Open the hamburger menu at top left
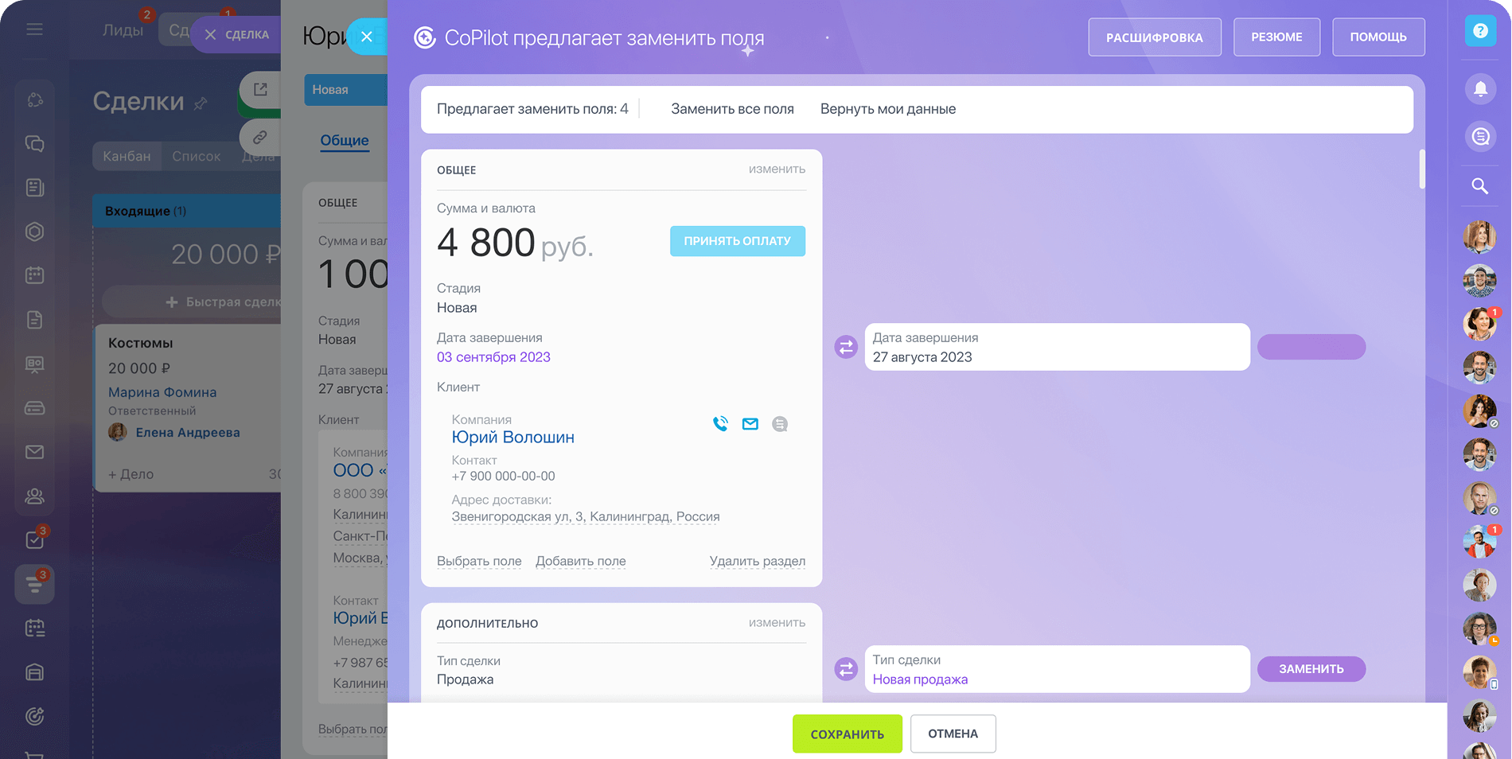 coord(34,29)
